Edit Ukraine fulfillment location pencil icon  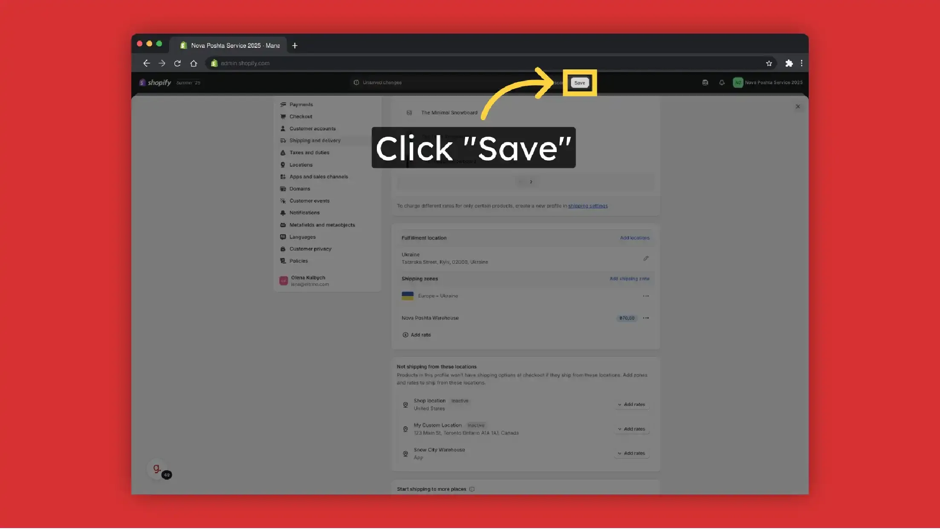coord(646,258)
